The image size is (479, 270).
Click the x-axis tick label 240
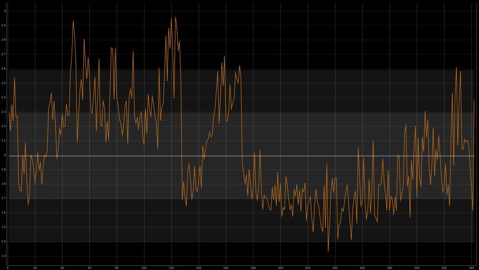click(x=335, y=268)
